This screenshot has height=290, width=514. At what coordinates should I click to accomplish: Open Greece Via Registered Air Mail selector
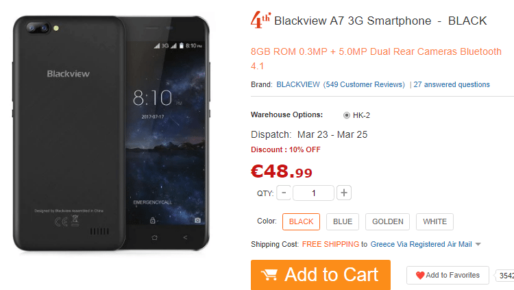click(x=421, y=244)
